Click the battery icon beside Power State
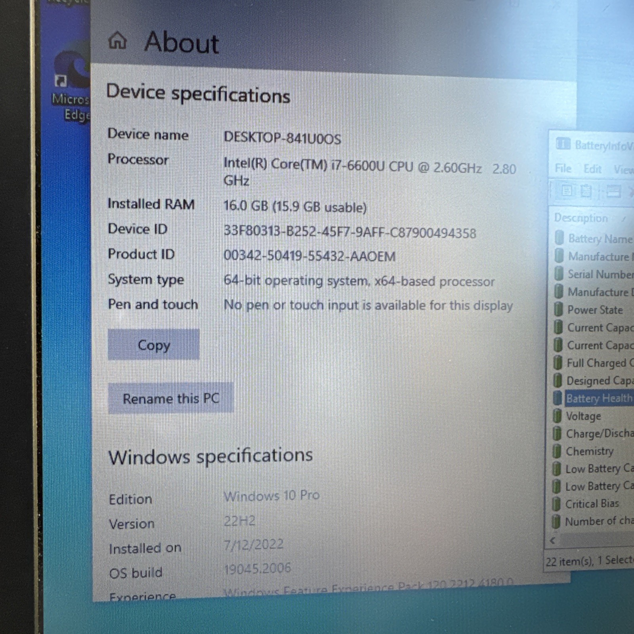 click(x=558, y=309)
